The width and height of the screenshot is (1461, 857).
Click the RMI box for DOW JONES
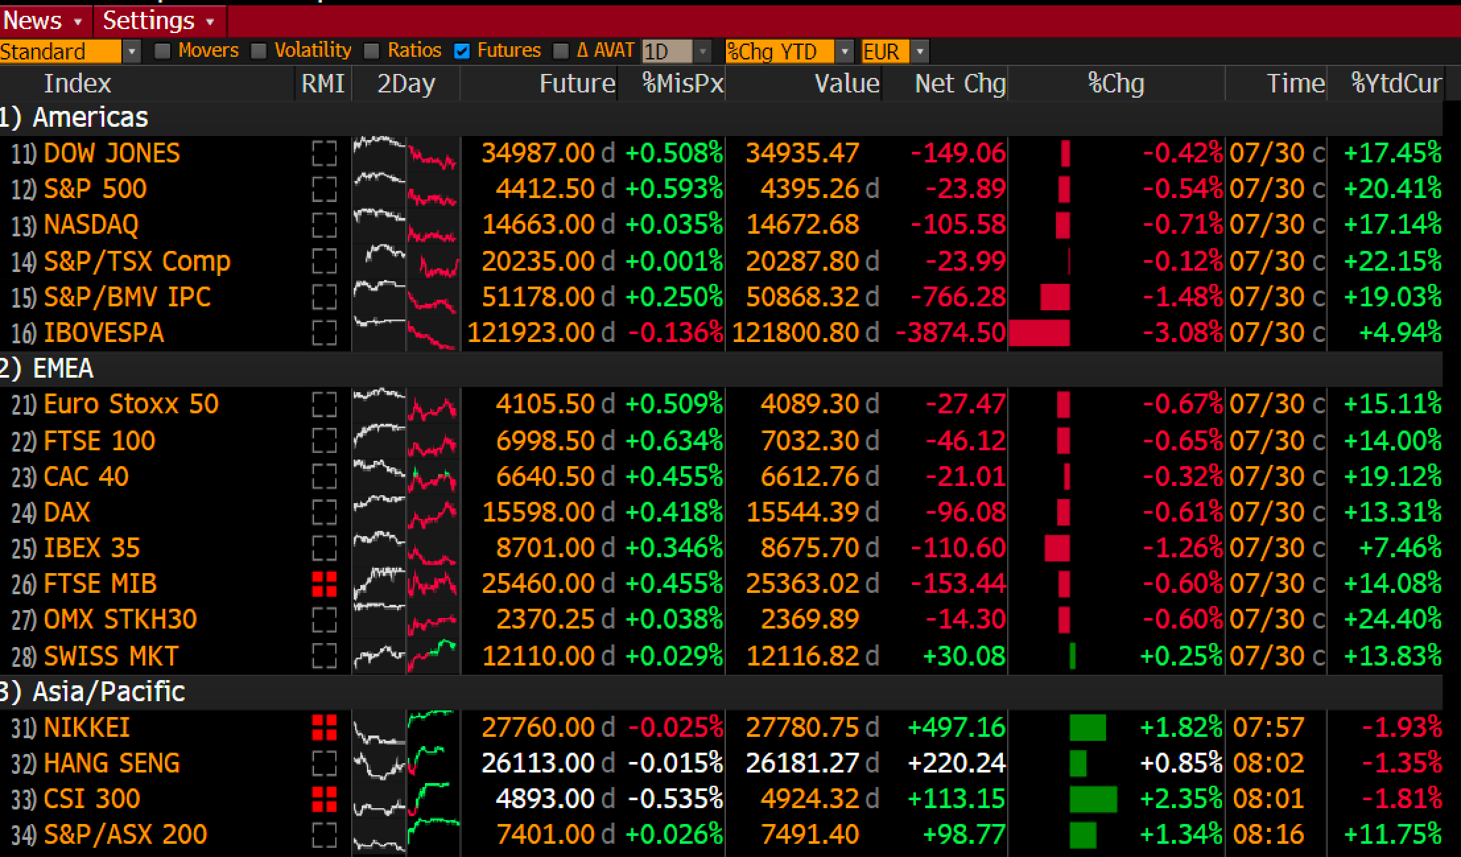coord(324,153)
